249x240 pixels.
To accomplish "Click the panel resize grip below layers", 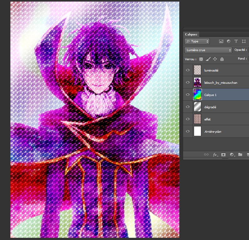I will 225,158.
